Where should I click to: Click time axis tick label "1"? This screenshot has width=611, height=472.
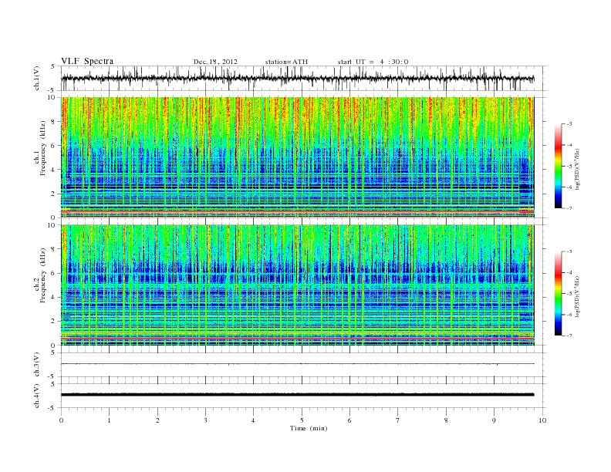coord(109,420)
